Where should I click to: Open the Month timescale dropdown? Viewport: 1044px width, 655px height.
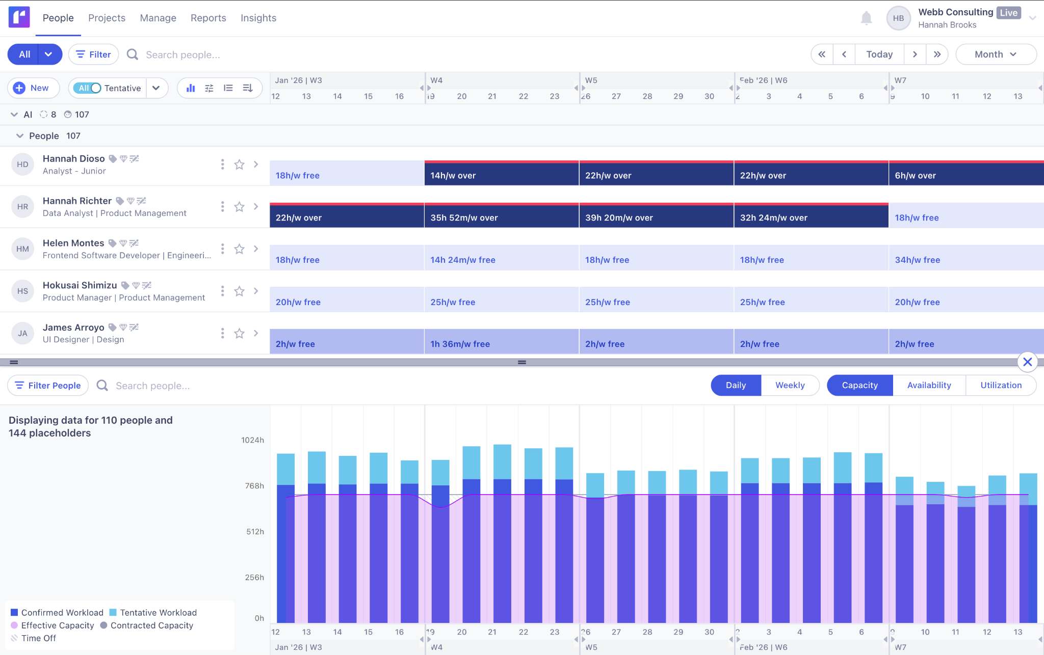pyautogui.click(x=995, y=54)
